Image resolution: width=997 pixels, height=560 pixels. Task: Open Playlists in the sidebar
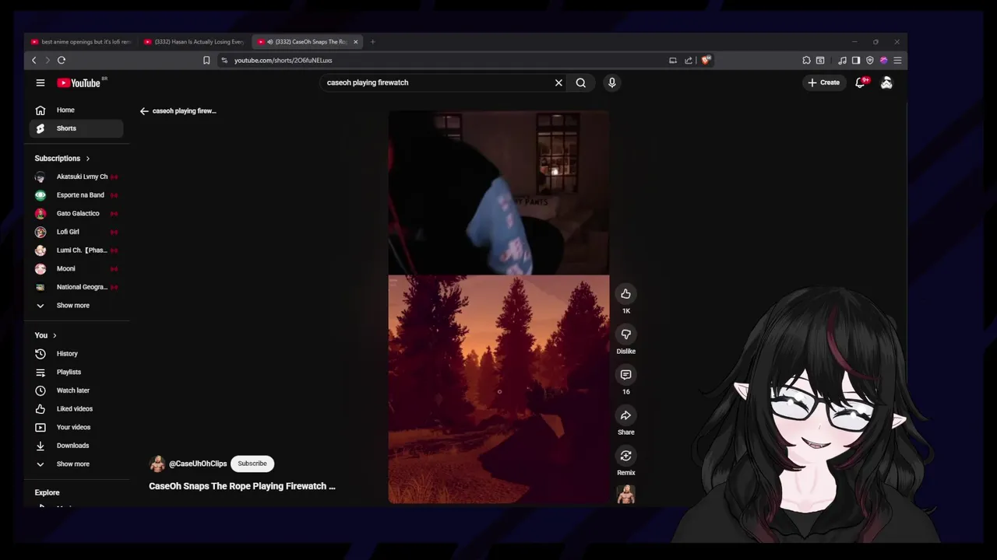pos(76,373)
